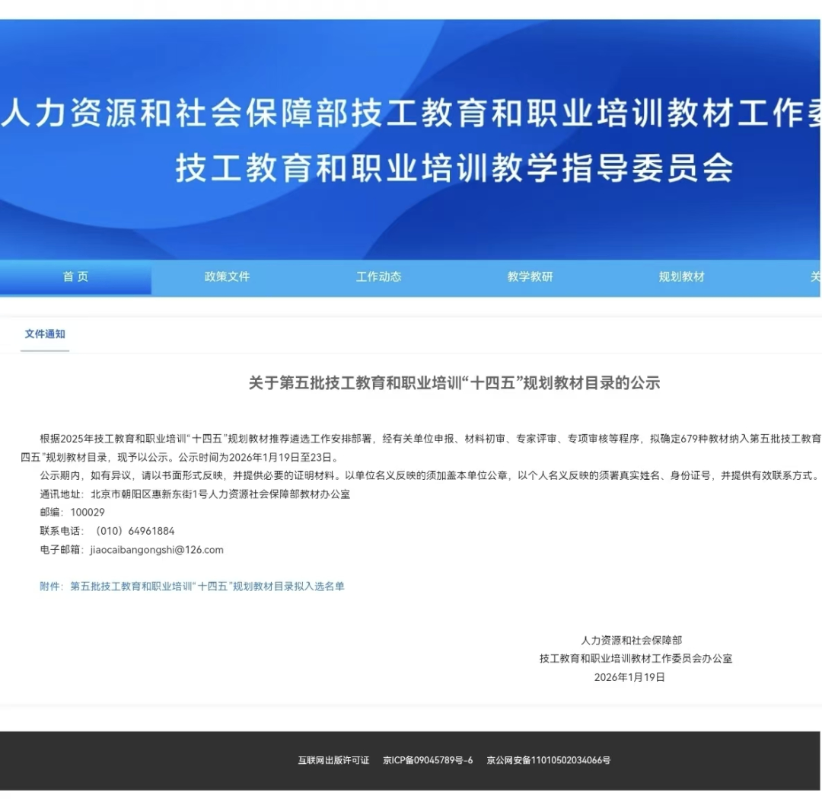
Task: Click the 技工教育和职业培训教材工作委员会办公室 signature line
Action: click(636, 659)
